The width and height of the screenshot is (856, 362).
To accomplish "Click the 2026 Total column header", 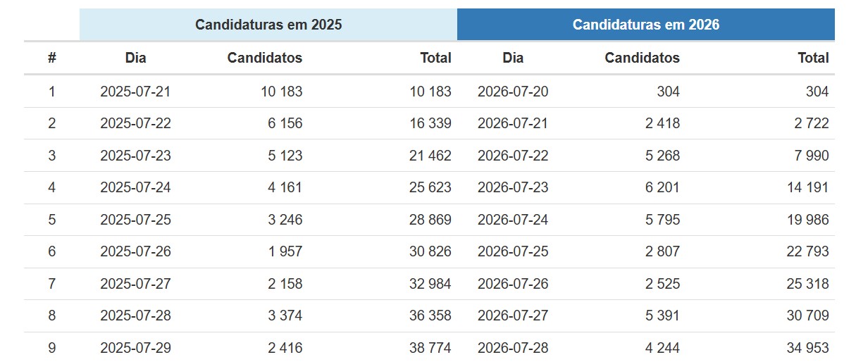I will tap(813, 58).
